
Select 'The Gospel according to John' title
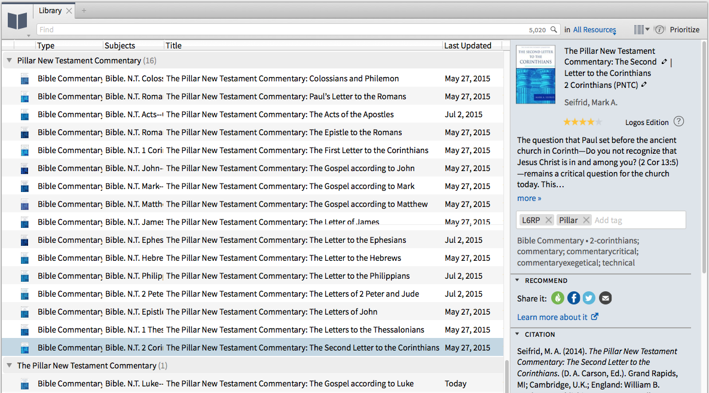tap(291, 168)
